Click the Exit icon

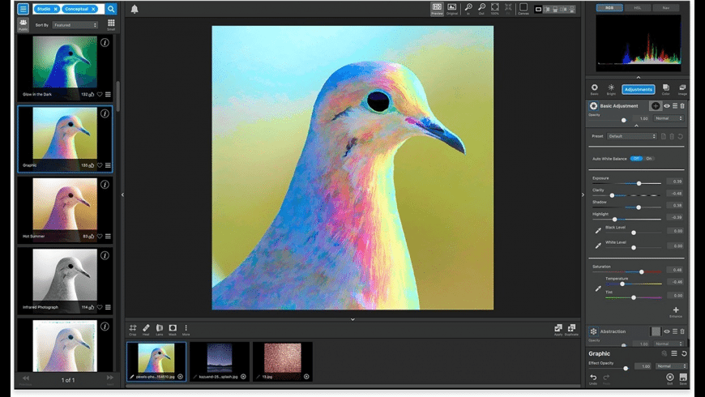tap(670, 378)
